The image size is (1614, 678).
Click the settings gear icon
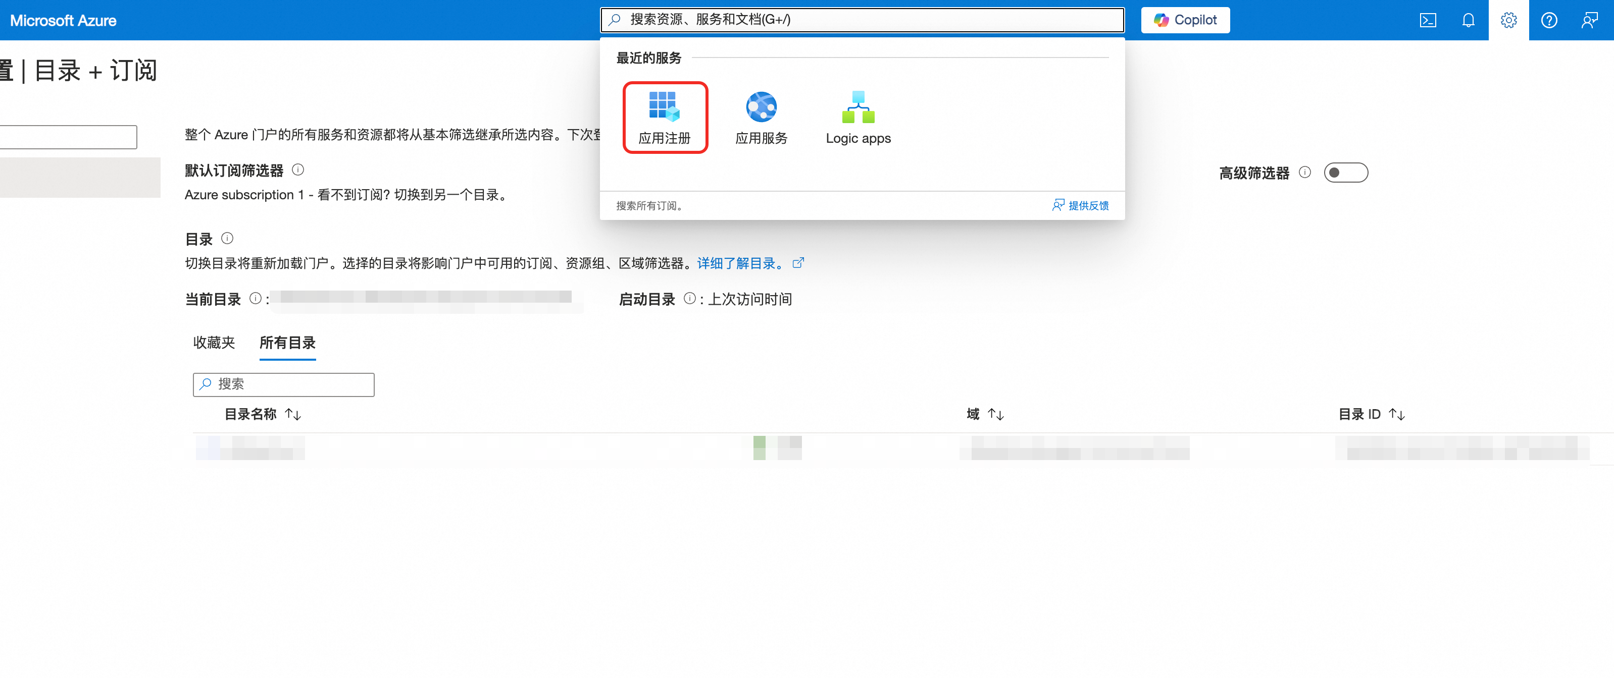(x=1508, y=21)
